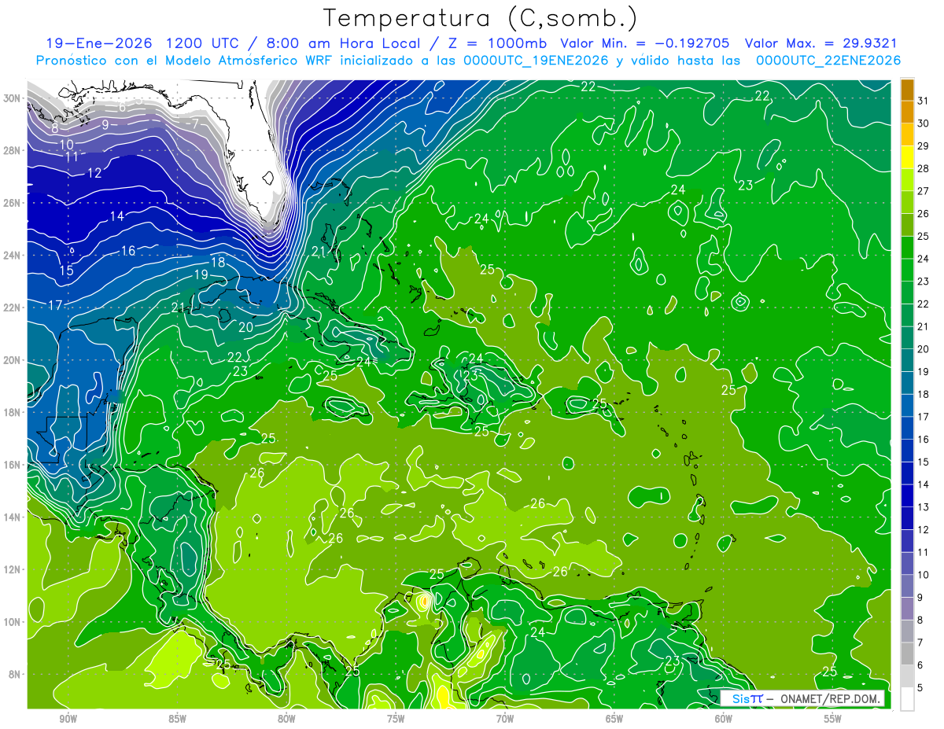The width and height of the screenshot is (944, 729).
Task: Click the '16N' latitude axis label
Action: point(13,465)
